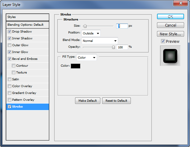Click the Opacity percent input field

(122, 47)
